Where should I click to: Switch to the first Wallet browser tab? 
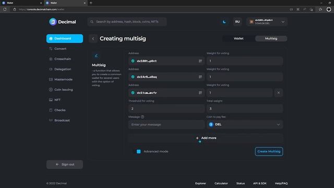pos(21,3)
